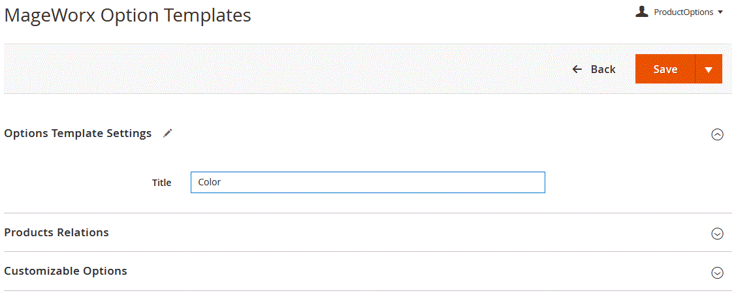Click the left arrow icon beside Back
The width and height of the screenshot is (736, 293).
tap(577, 69)
